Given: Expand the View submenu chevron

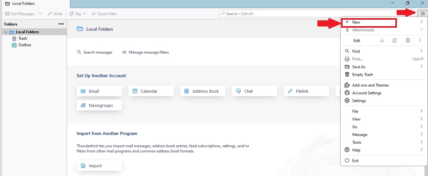Looking at the screenshot, I should click(422, 119).
